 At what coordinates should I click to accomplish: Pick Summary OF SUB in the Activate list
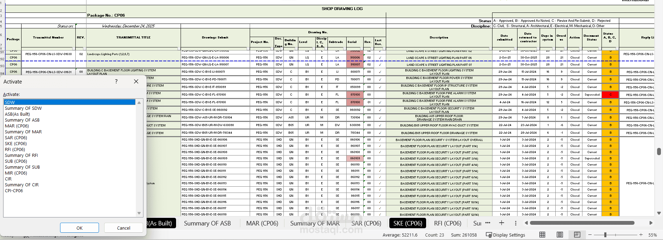[22, 167]
